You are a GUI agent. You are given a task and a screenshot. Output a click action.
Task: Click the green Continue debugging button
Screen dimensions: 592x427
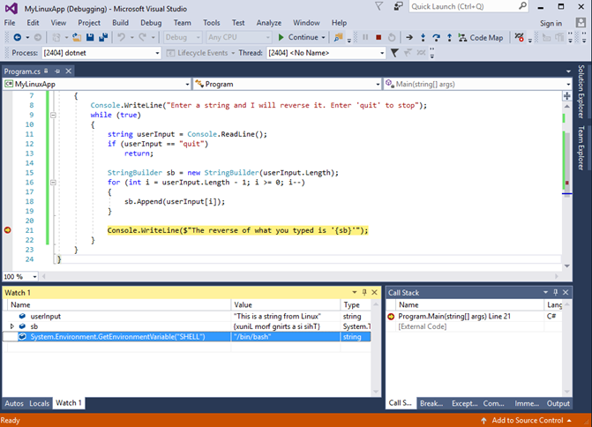(297, 37)
